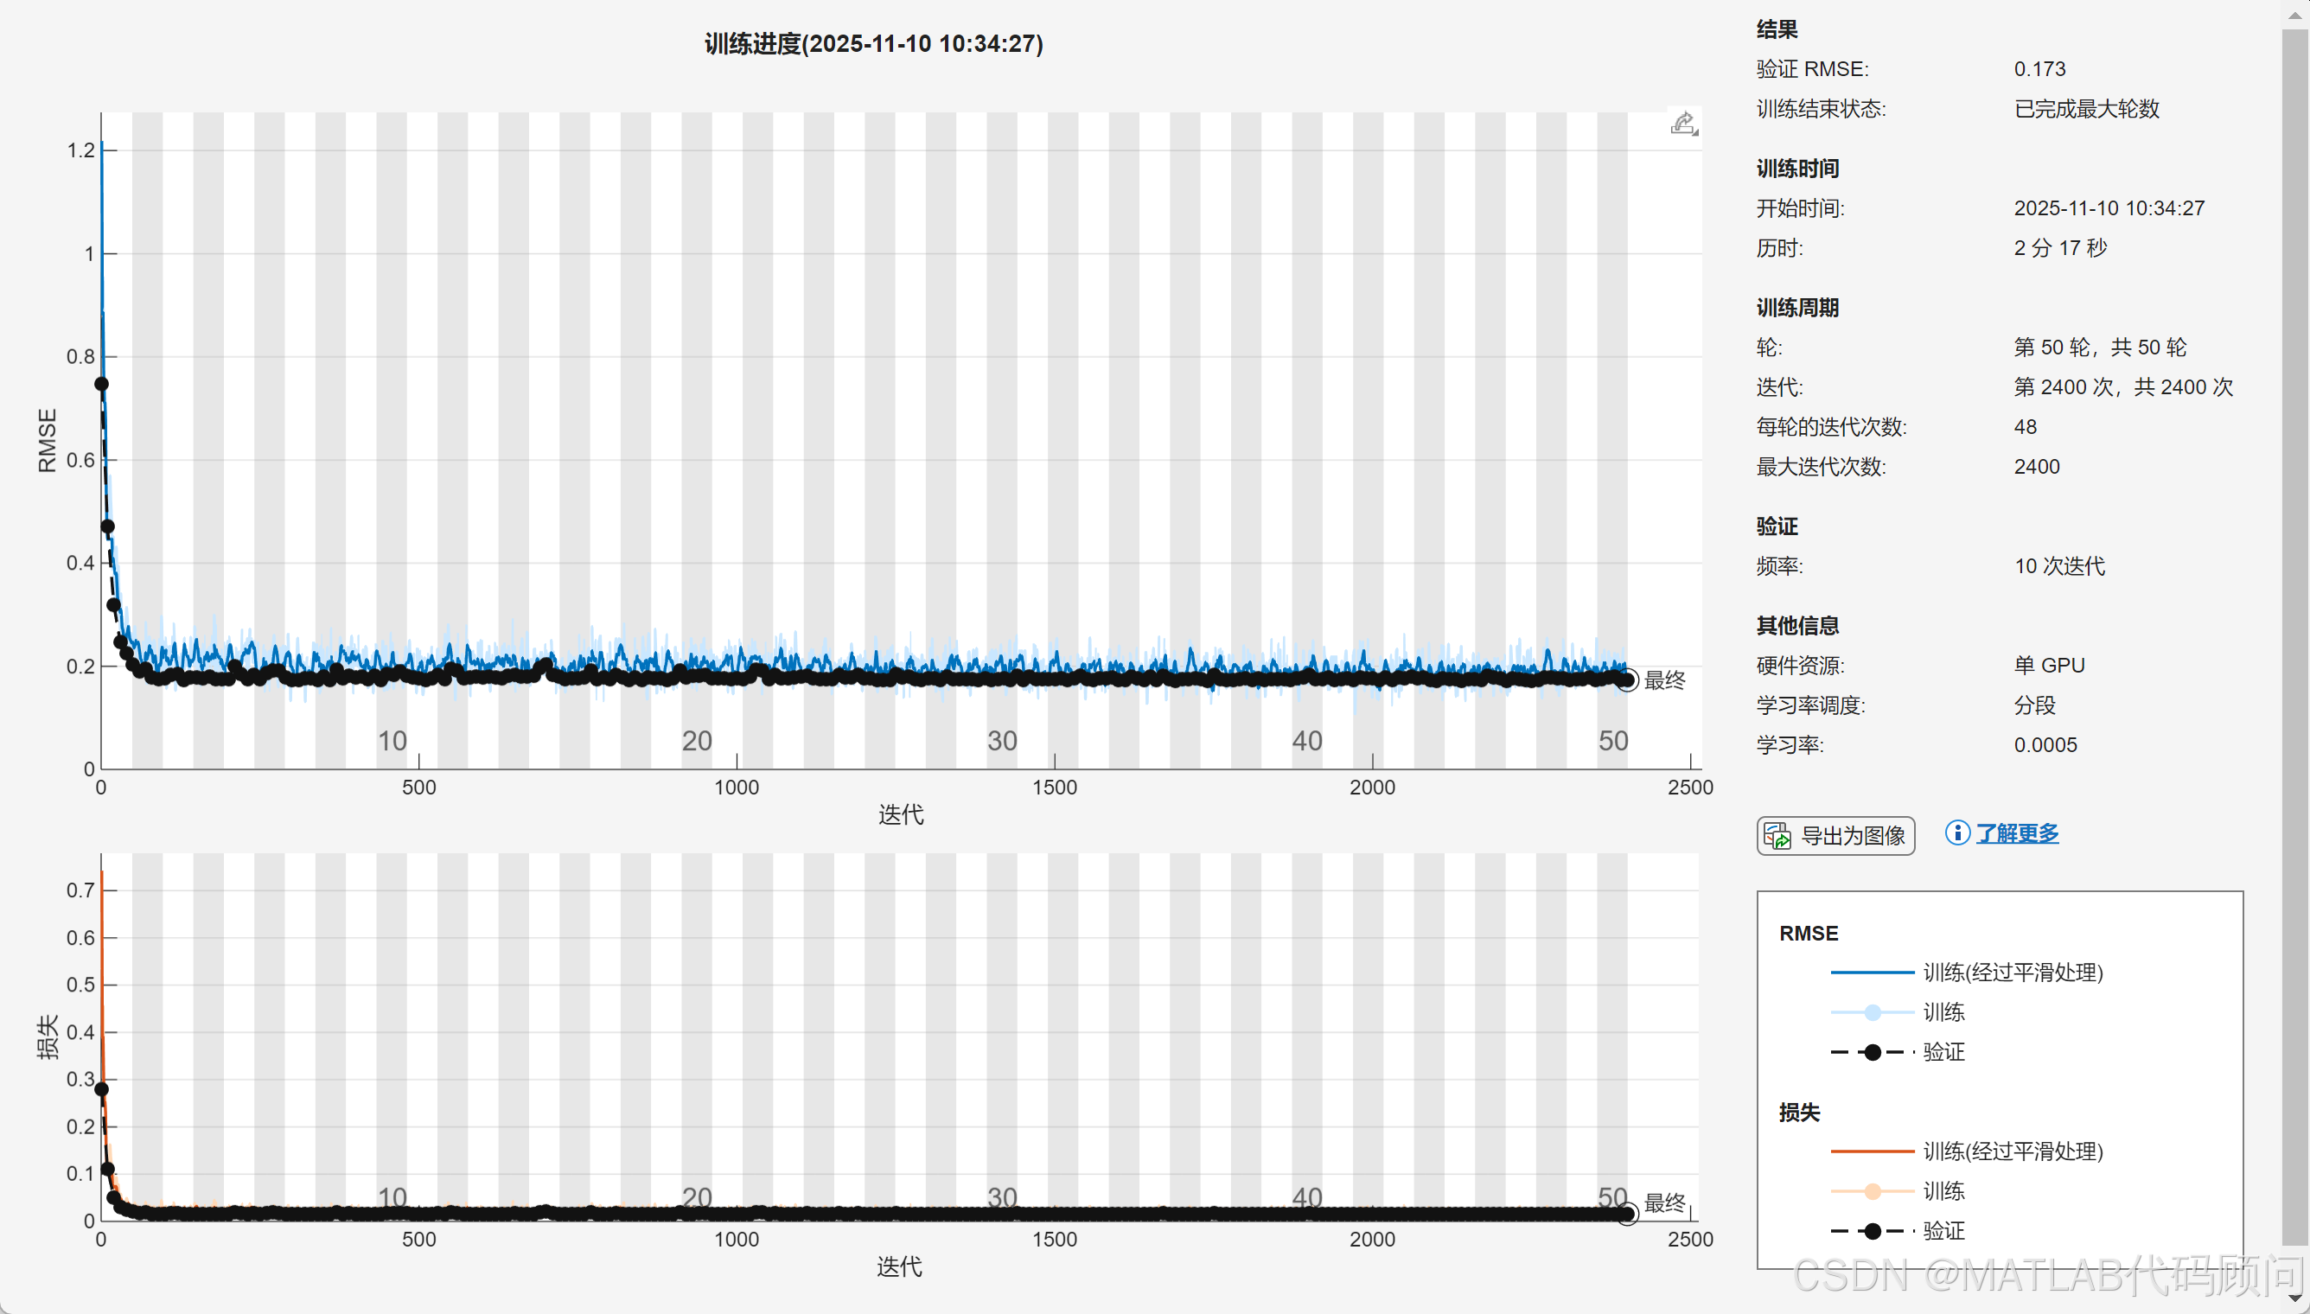The width and height of the screenshot is (2310, 1314).
Task: Click the 验证 RMSE value 0.173
Action: [x=2039, y=69]
